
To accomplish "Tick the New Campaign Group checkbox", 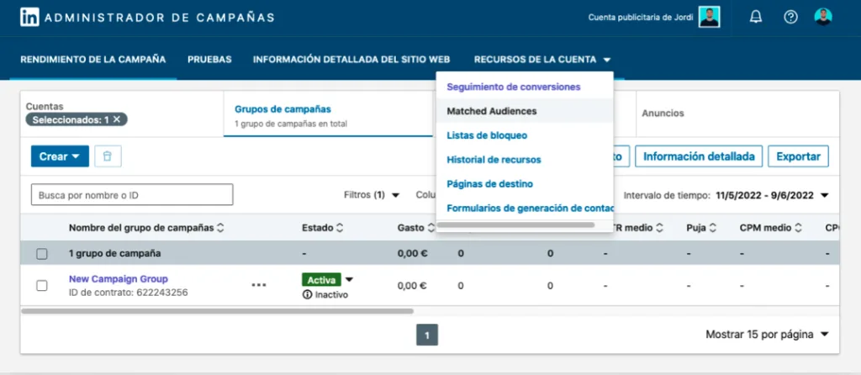I will coord(42,285).
